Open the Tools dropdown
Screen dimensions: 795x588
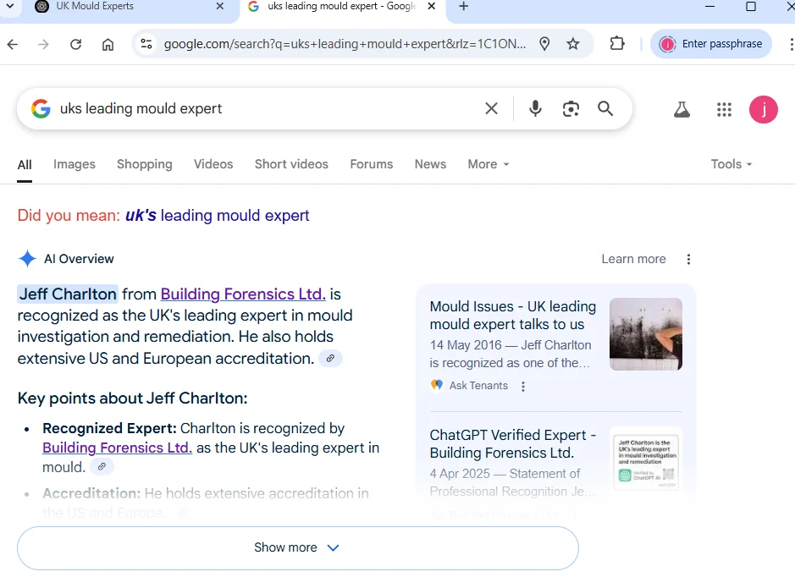click(732, 164)
